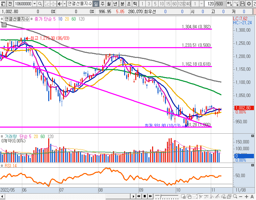This screenshot has width=256, height=200.
Task: Click the 전 button next to code field
Action: point(10,4)
